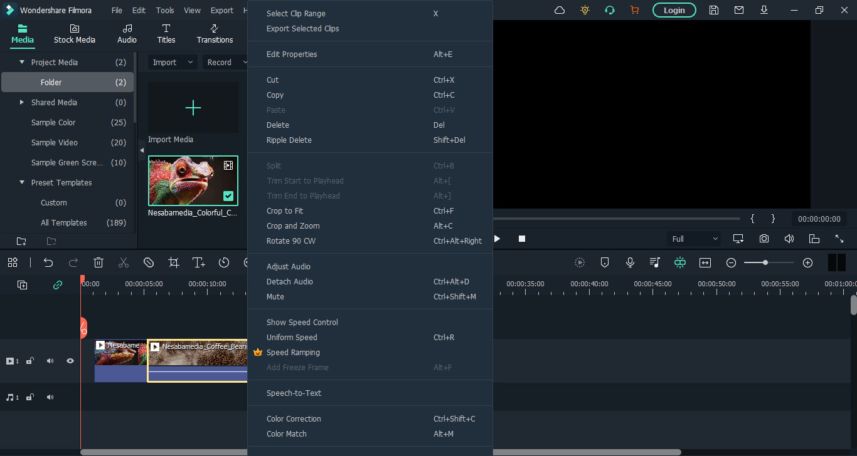This screenshot has height=456, width=857.
Task: Hide video track 1 with eye icon
Action: (x=70, y=361)
